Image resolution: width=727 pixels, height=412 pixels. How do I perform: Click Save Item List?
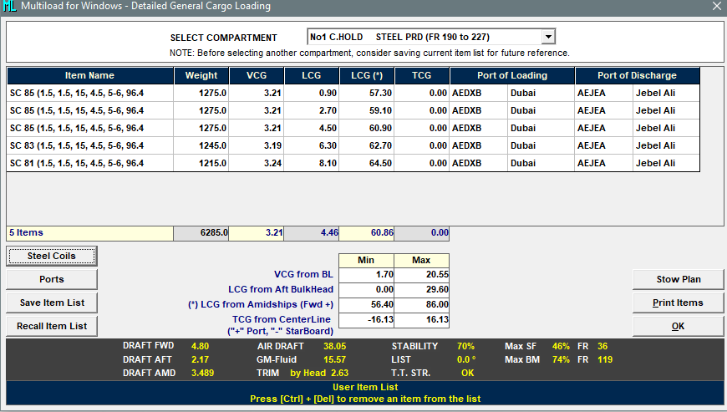(52, 303)
